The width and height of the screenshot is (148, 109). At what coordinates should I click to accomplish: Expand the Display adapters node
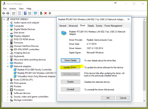(8, 36)
